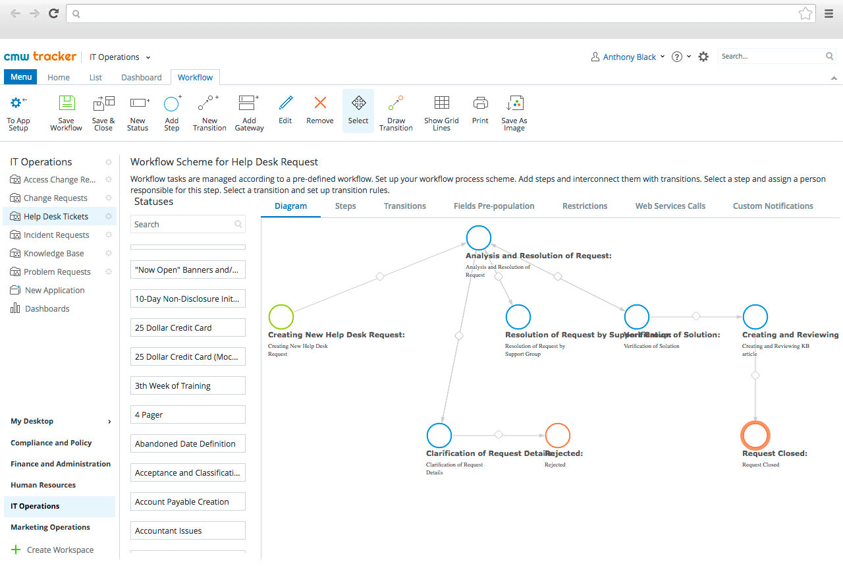Viewport: 843px width, 566px height.
Task: Select the 25 Dollar Credit Card status
Action: coord(188,327)
